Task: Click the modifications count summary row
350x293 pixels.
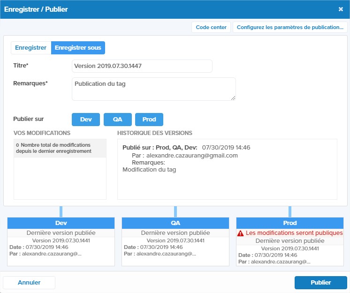Action: coord(60,148)
